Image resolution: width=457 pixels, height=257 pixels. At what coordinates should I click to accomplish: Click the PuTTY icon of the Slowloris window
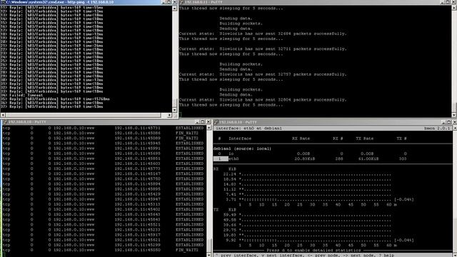181,2
